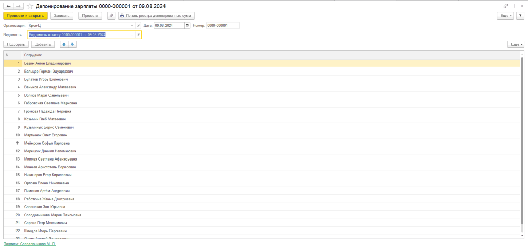Image resolution: width=528 pixels, height=248 pixels.
Task: Move row down with blue down arrow
Action: point(72,44)
